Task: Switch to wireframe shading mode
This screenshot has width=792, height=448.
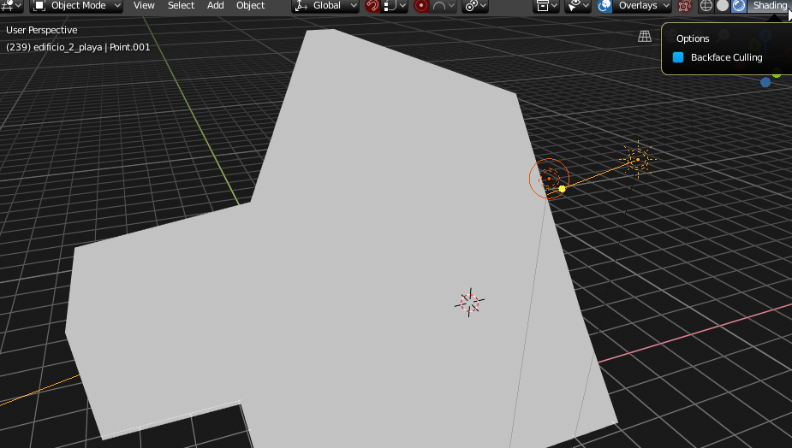Action: tap(706, 5)
